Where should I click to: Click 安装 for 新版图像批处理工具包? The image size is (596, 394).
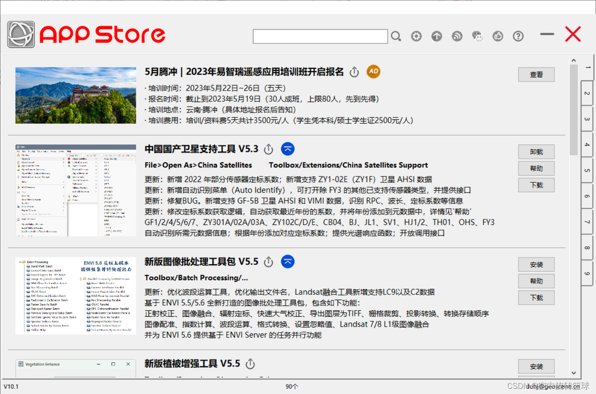(536, 265)
